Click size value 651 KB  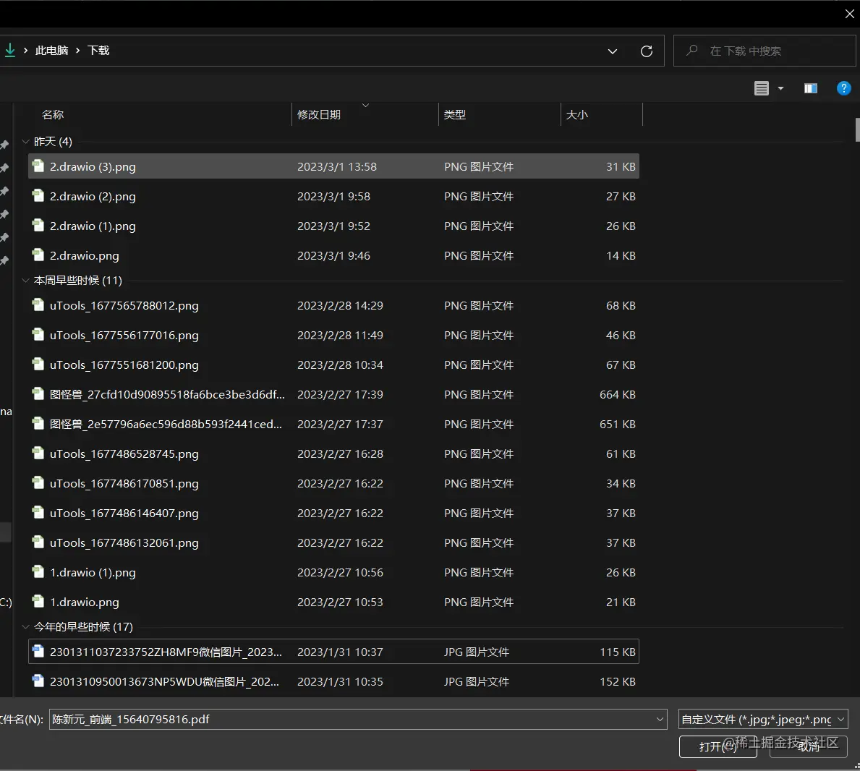(x=618, y=424)
